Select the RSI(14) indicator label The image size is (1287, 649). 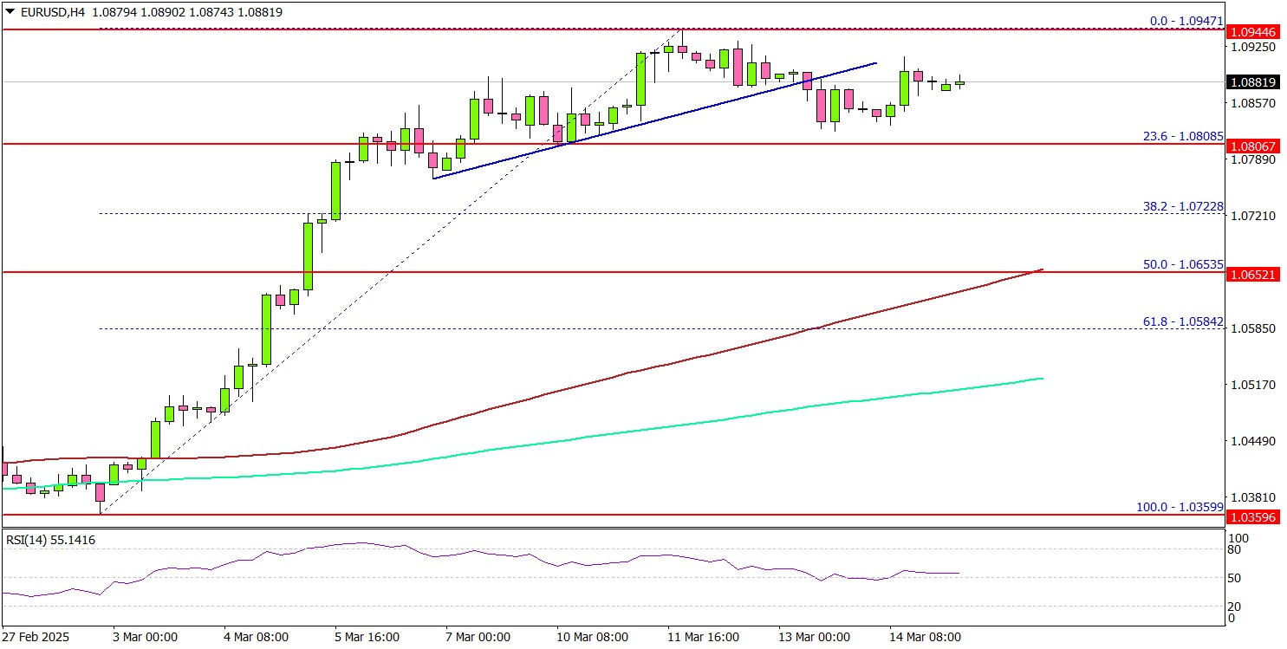tap(50, 540)
